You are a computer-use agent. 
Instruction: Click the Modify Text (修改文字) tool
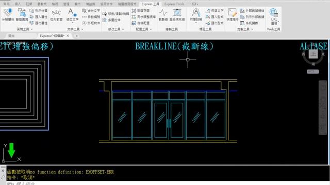[x=72, y=15]
